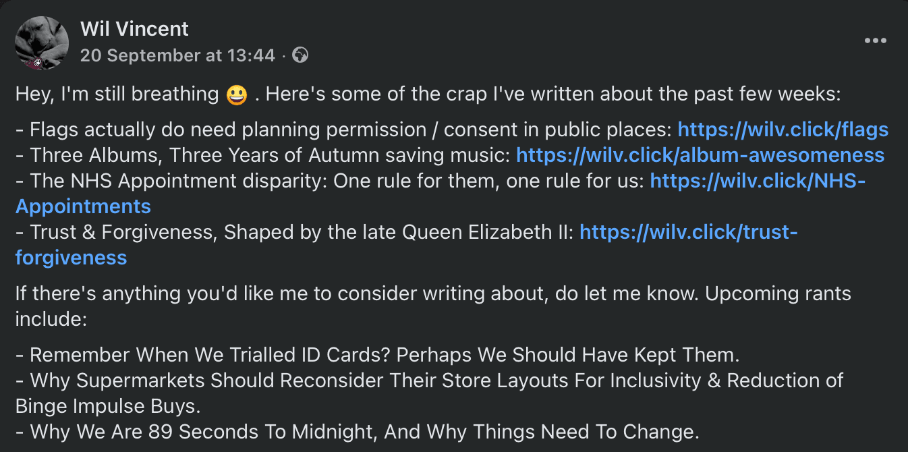Open the Wil Vincent author name

coord(134,29)
